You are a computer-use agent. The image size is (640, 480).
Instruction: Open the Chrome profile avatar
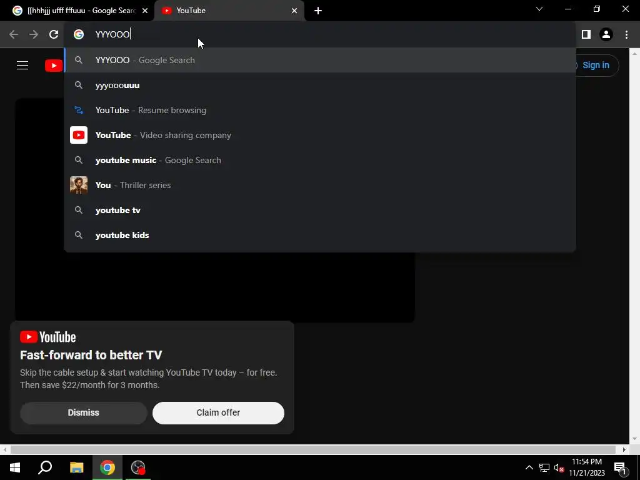[606, 34]
